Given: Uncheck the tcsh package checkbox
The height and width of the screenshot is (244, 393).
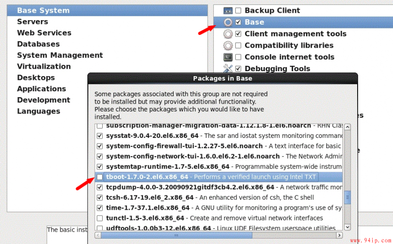Looking at the screenshot, I should (x=100, y=198).
